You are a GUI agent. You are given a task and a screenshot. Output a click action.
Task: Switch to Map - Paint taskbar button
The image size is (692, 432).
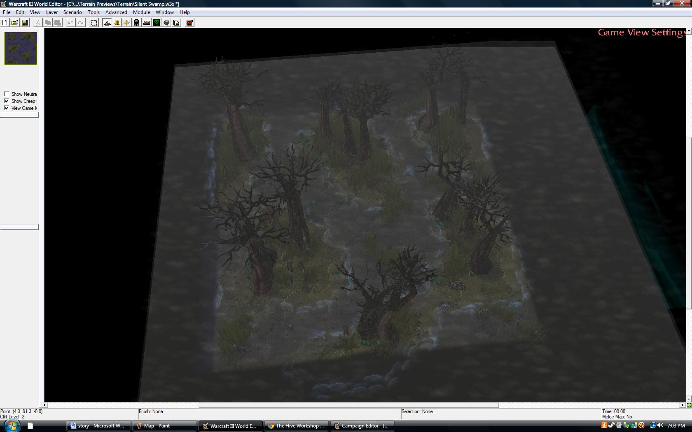coord(164,426)
